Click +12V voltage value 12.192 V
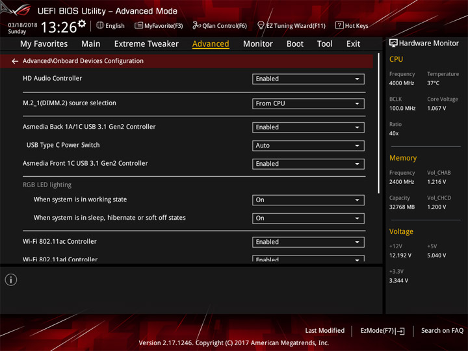This screenshot has width=468, height=351. [400, 255]
